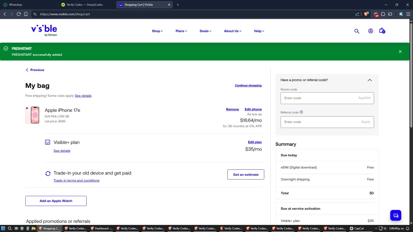The height and width of the screenshot is (232, 413).
Task: Open a new browser tab
Action: click(178, 5)
